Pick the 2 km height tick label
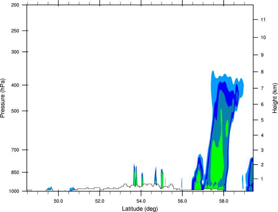278x212 pixels. click(x=262, y=165)
